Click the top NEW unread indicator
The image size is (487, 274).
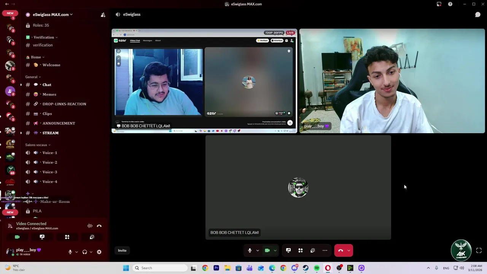pos(10,13)
